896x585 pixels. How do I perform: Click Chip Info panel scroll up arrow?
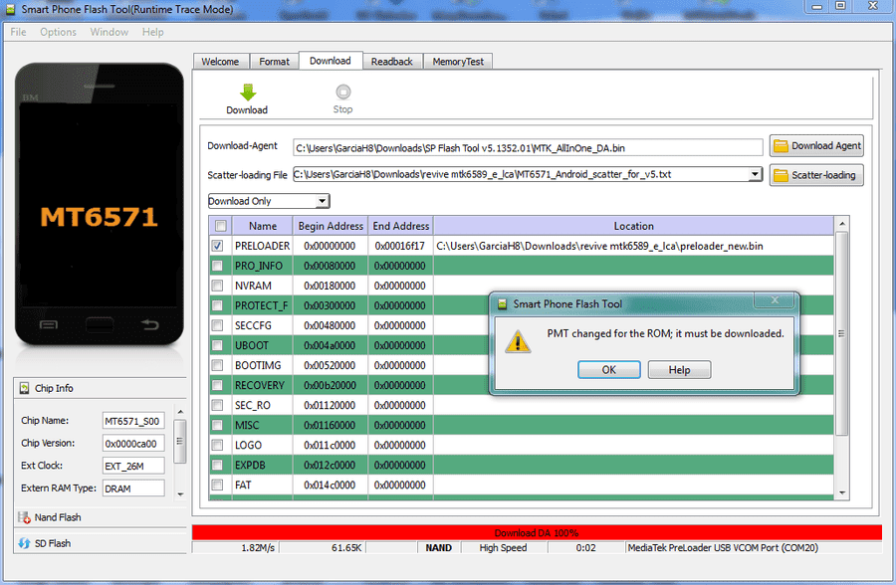(180, 412)
